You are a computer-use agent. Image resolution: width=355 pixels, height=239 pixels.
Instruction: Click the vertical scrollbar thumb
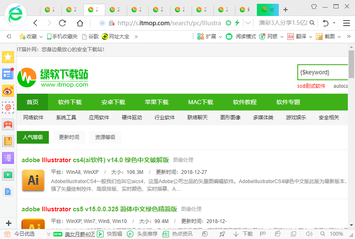pos(351,64)
